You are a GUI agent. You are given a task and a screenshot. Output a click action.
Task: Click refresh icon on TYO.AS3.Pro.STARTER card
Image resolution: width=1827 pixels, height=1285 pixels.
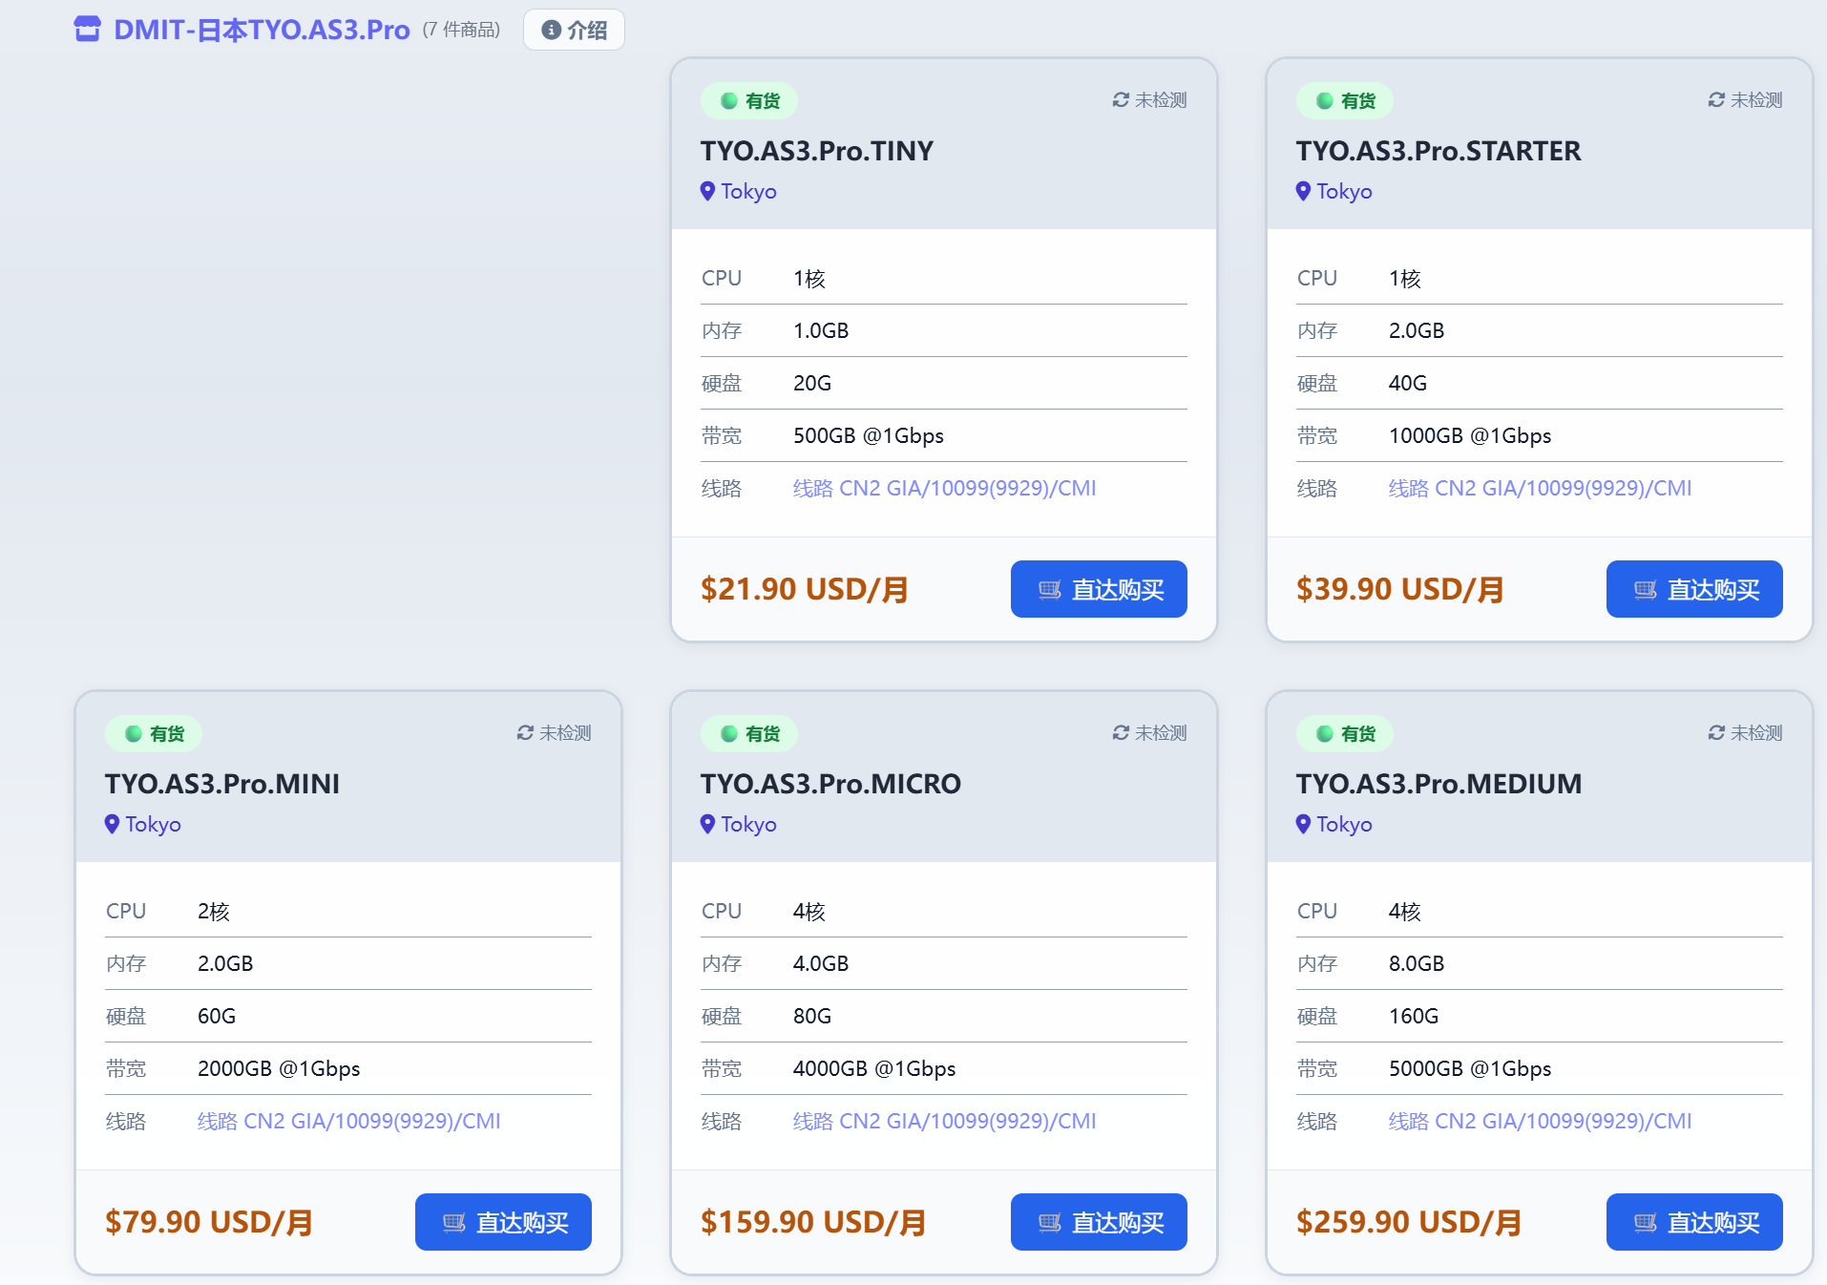[x=1716, y=100]
